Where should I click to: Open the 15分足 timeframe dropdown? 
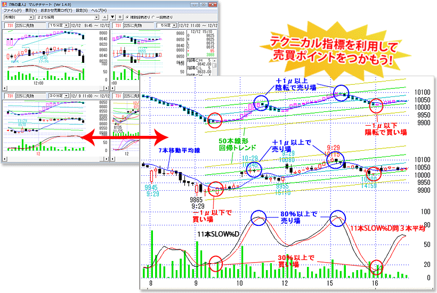(x=66, y=26)
